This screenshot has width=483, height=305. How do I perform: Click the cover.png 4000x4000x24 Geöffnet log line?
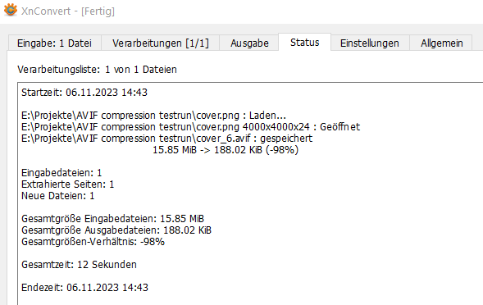191,126
